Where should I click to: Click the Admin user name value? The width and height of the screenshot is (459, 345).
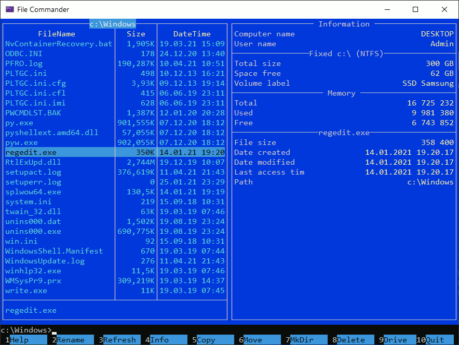click(x=442, y=44)
